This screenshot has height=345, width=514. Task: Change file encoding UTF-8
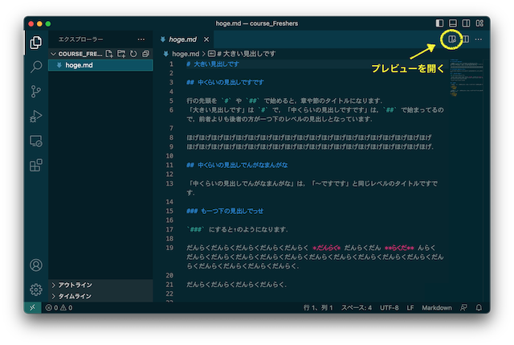389,307
